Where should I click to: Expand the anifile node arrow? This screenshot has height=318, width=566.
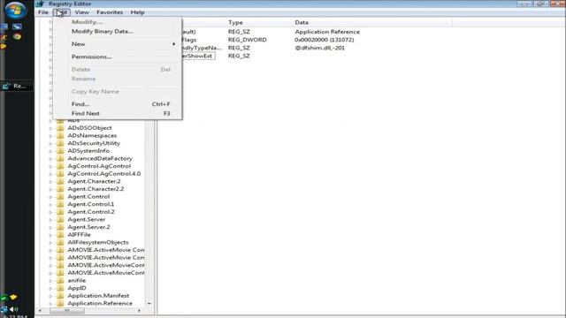(50, 281)
